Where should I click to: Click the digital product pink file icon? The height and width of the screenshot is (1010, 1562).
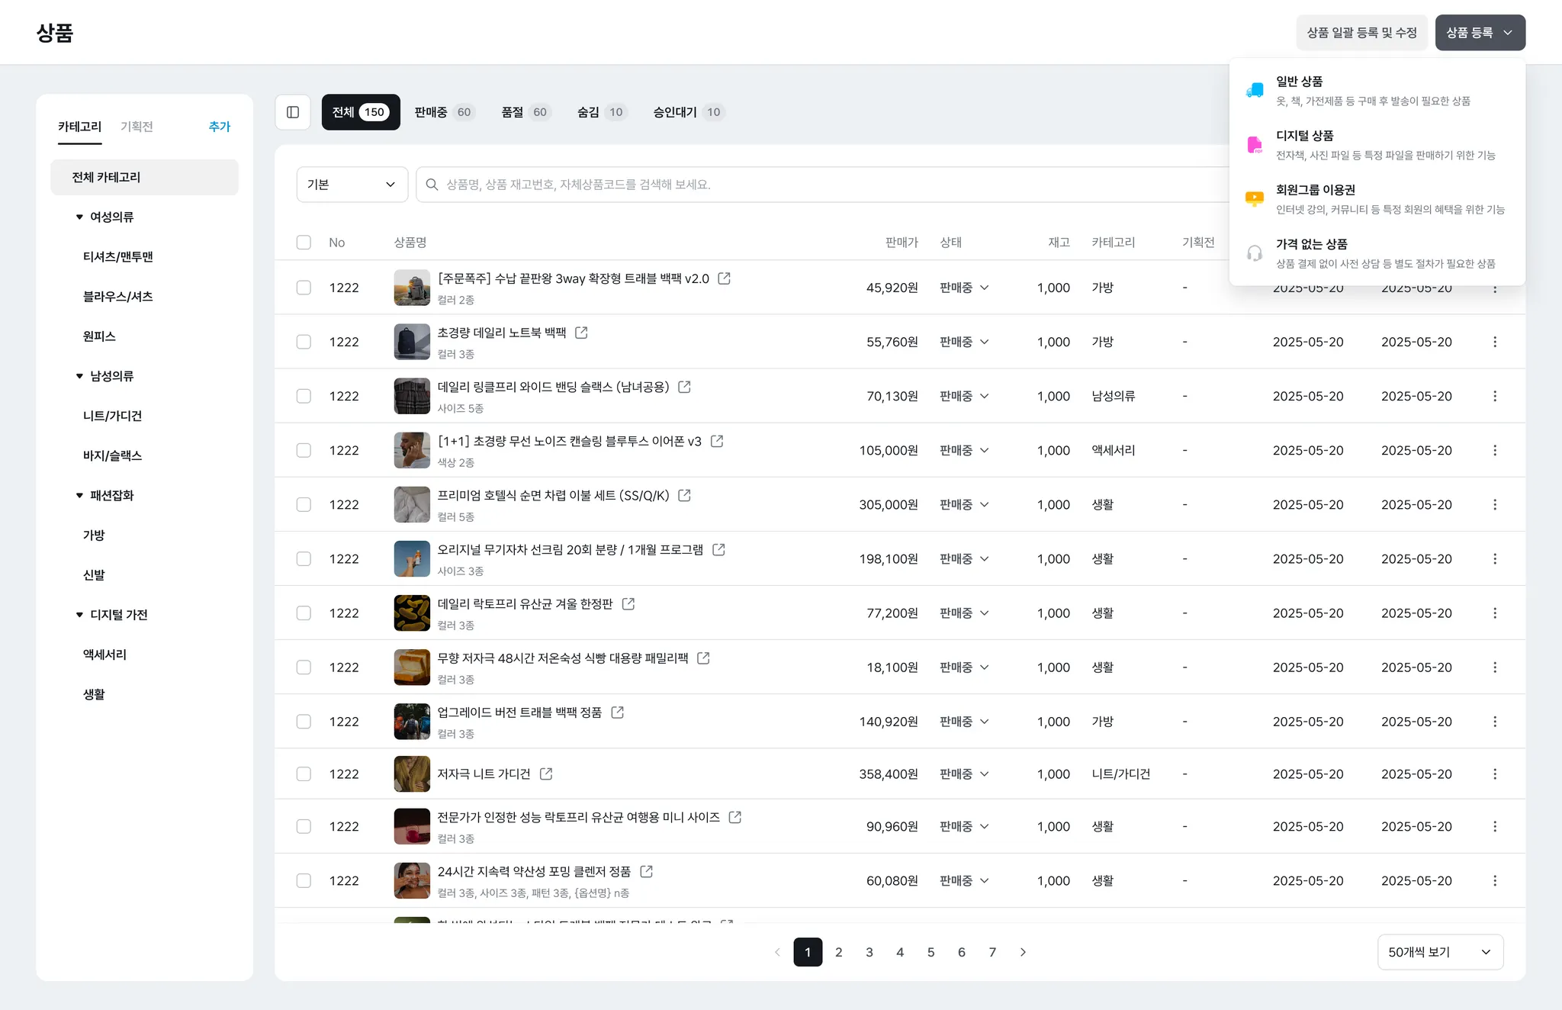(x=1254, y=145)
